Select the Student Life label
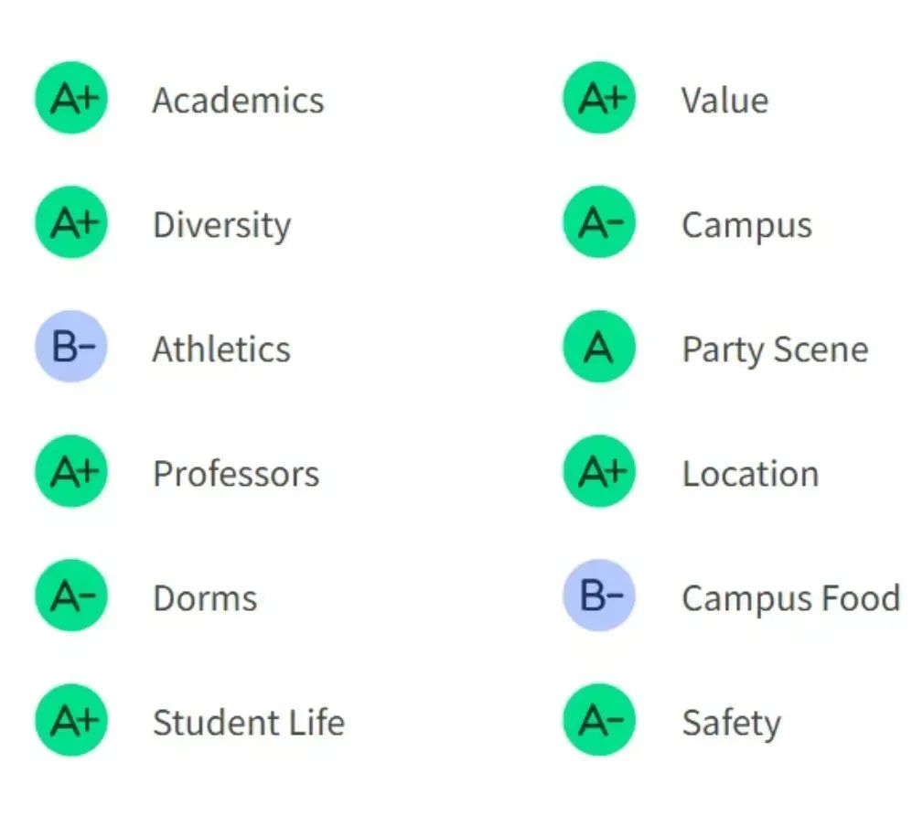This screenshot has width=923, height=827. coord(249,722)
